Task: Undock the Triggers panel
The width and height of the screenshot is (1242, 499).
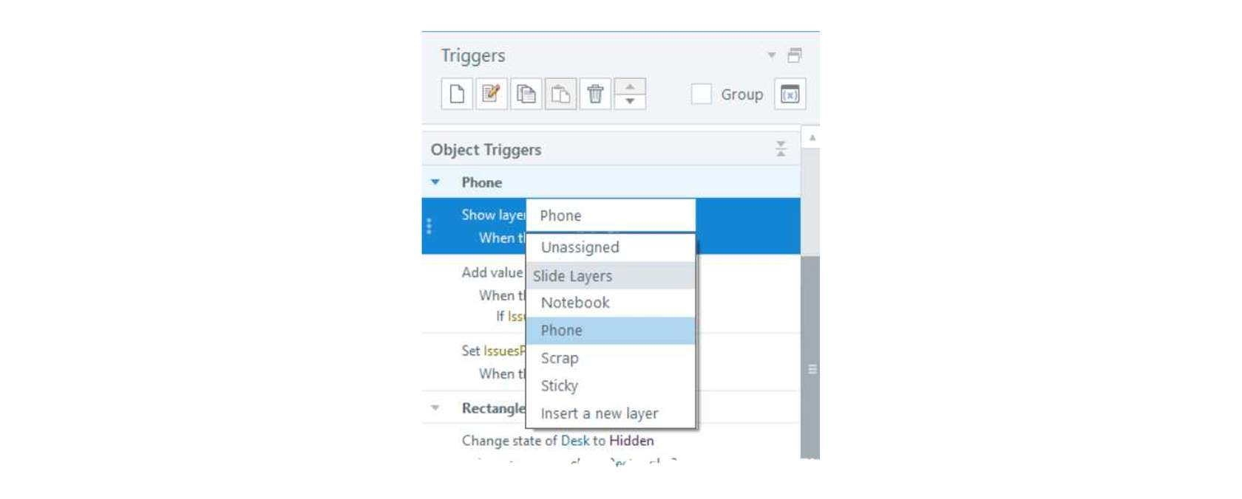Action: pyautogui.click(x=795, y=55)
